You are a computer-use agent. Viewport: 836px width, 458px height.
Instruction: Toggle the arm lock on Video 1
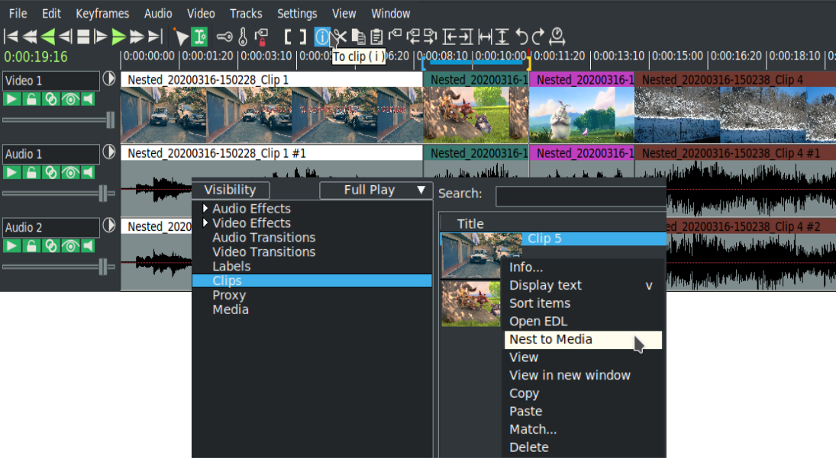[x=30, y=99]
